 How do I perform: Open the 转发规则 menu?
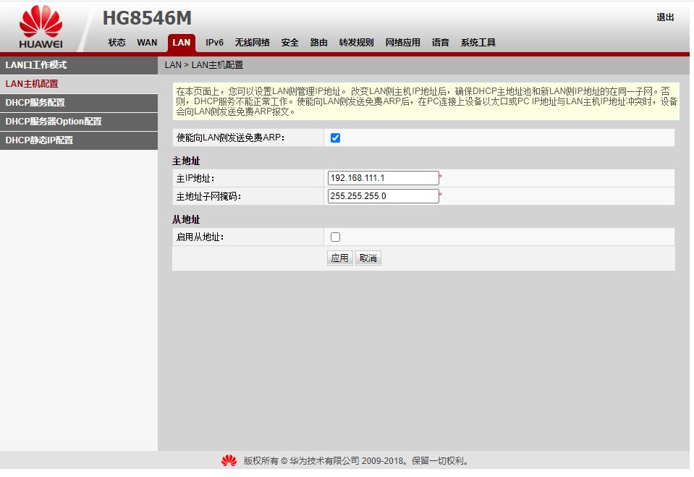355,42
